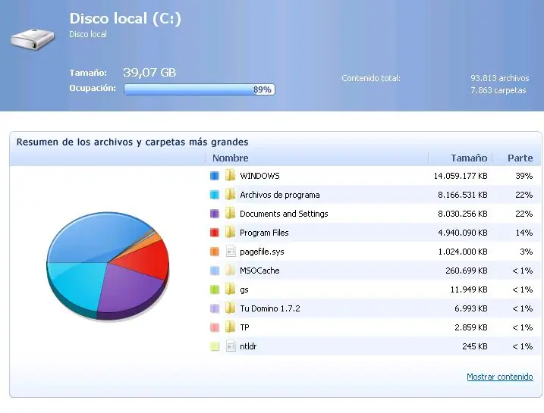Click the size value 14.059.177 KB
Screen dimensions: 544x413
(461, 176)
